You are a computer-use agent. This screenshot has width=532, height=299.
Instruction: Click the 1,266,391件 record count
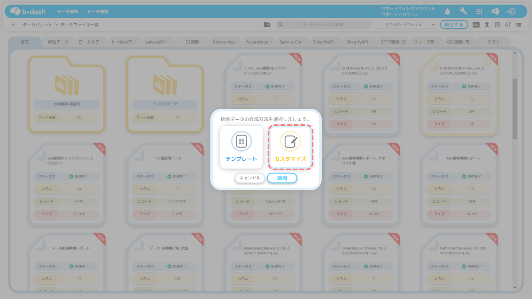[x=276, y=201]
